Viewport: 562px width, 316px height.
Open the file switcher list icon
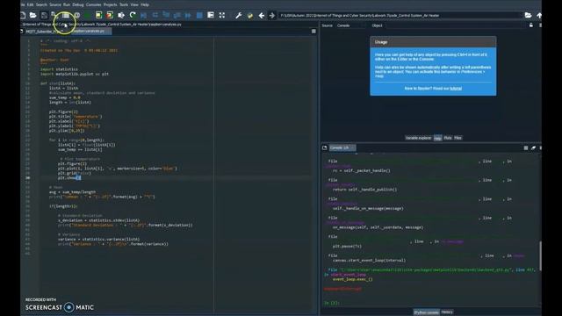point(66,16)
